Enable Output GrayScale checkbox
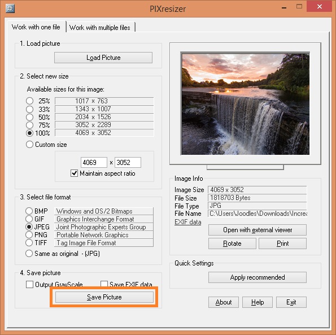336x335 pixels. coord(29,284)
